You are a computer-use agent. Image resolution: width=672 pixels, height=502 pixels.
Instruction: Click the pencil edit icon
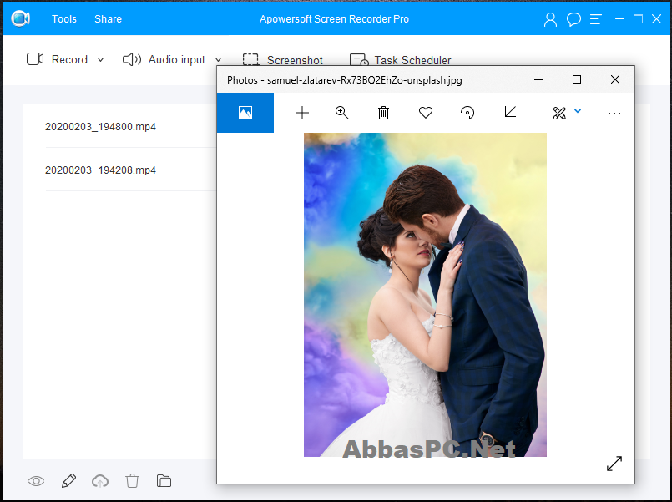click(68, 481)
